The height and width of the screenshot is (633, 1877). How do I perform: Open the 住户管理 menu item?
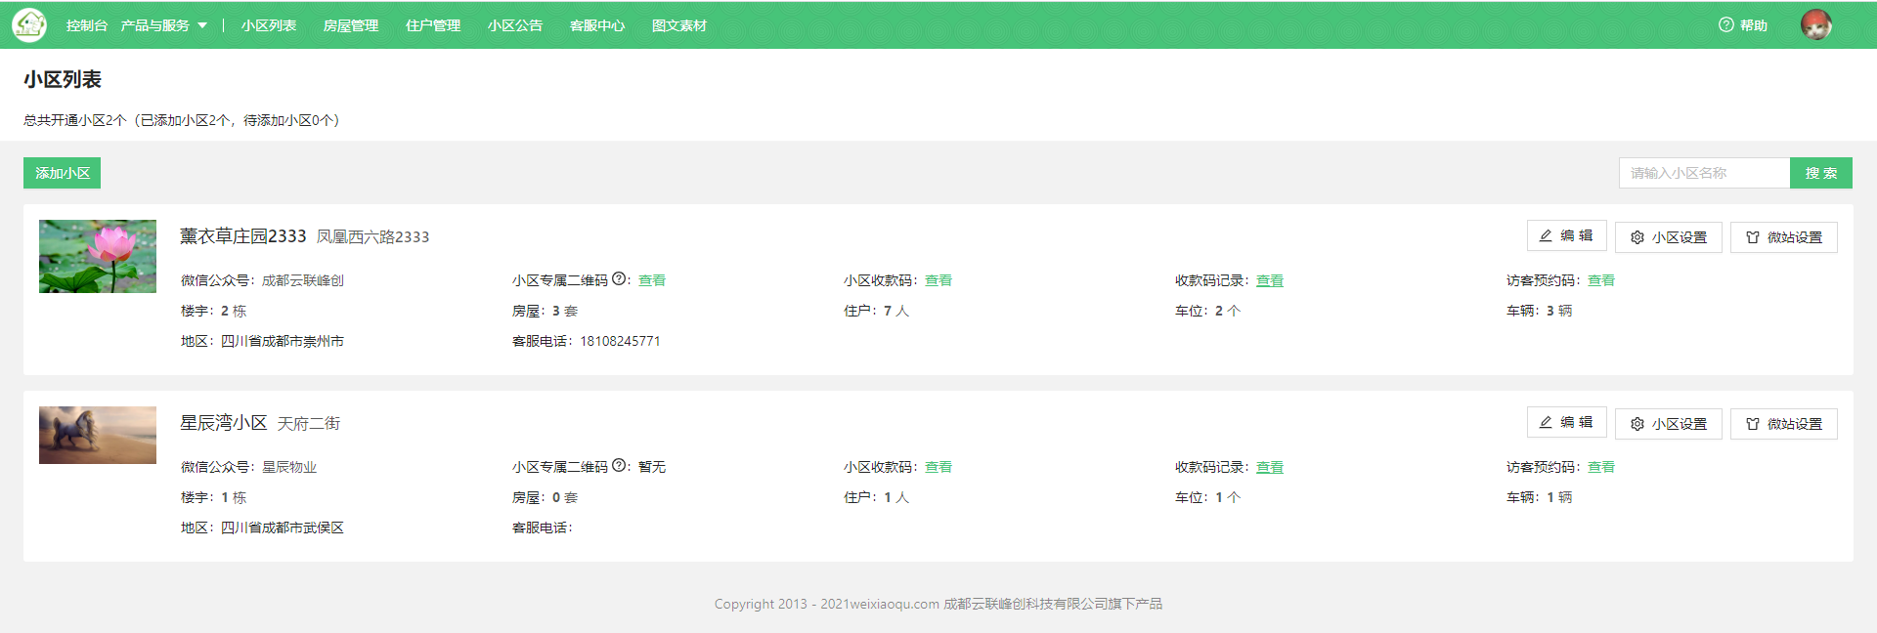pyautogui.click(x=433, y=25)
